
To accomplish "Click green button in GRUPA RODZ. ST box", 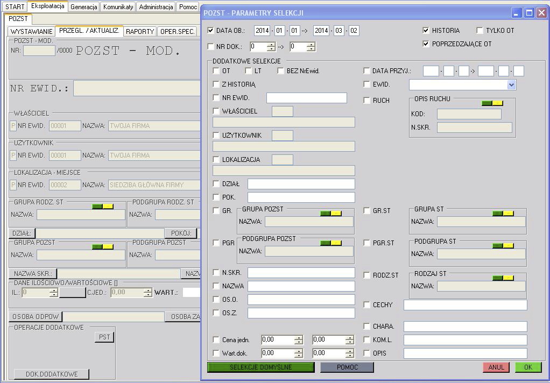I will tap(97, 206).
